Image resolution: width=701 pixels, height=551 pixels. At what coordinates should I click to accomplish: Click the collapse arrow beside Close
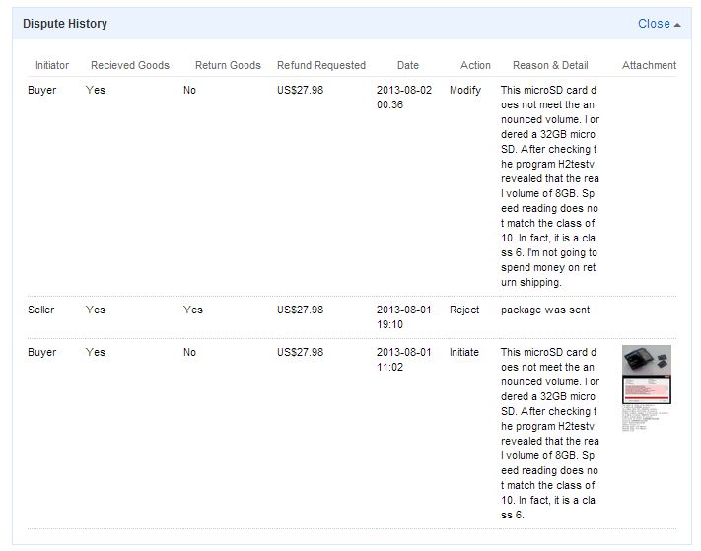[x=677, y=25]
